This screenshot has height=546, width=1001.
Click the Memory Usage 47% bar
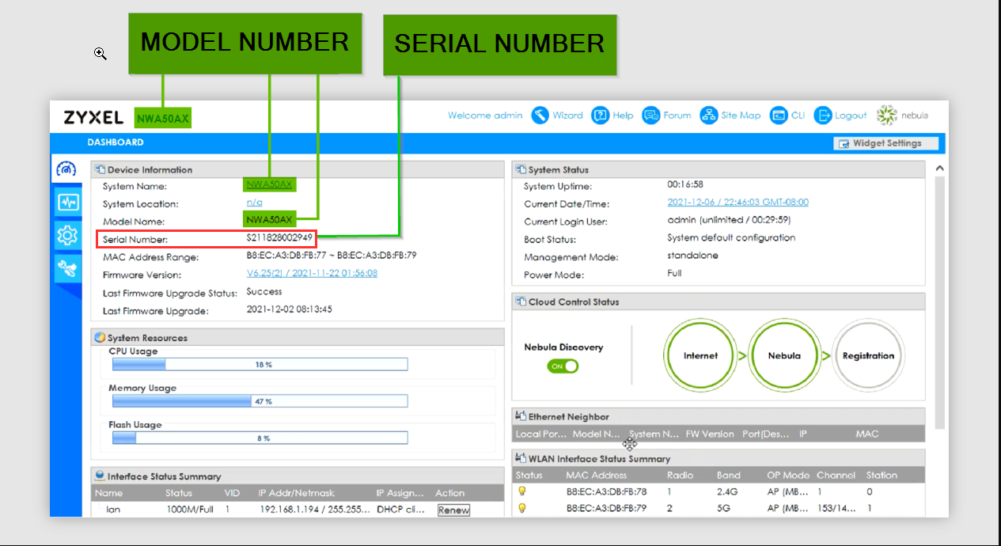(260, 401)
